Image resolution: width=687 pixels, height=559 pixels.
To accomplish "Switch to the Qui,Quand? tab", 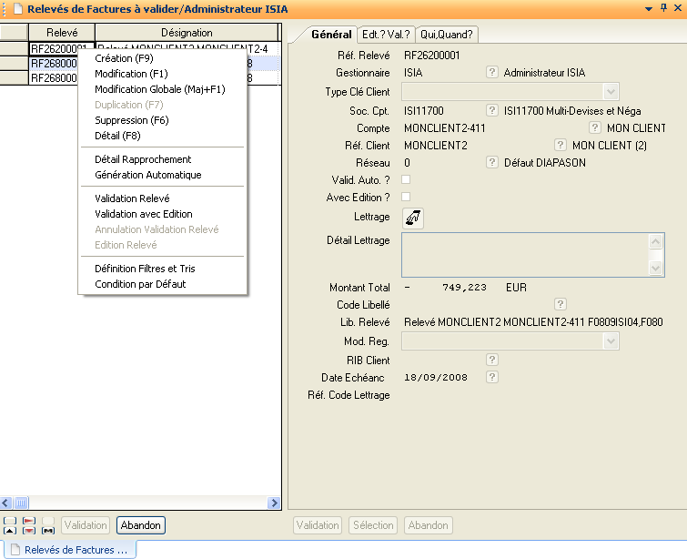I will point(447,35).
